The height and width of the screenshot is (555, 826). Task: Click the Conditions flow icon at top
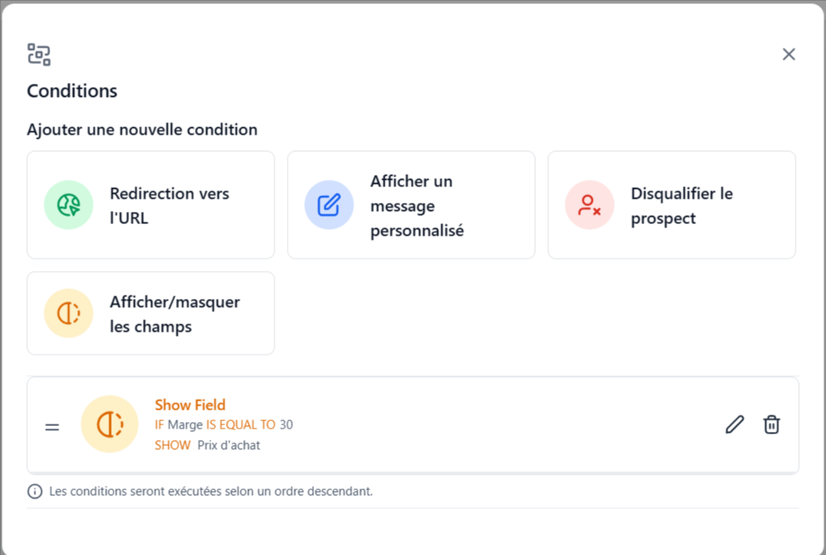[x=39, y=55]
